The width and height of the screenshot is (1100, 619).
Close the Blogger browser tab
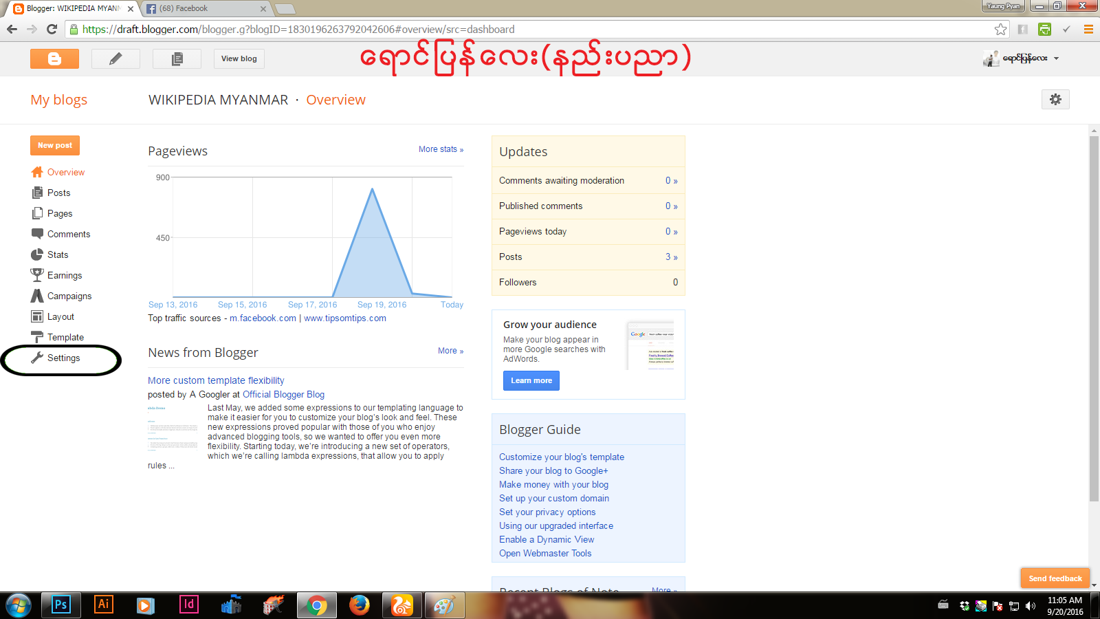click(x=131, y=9)
